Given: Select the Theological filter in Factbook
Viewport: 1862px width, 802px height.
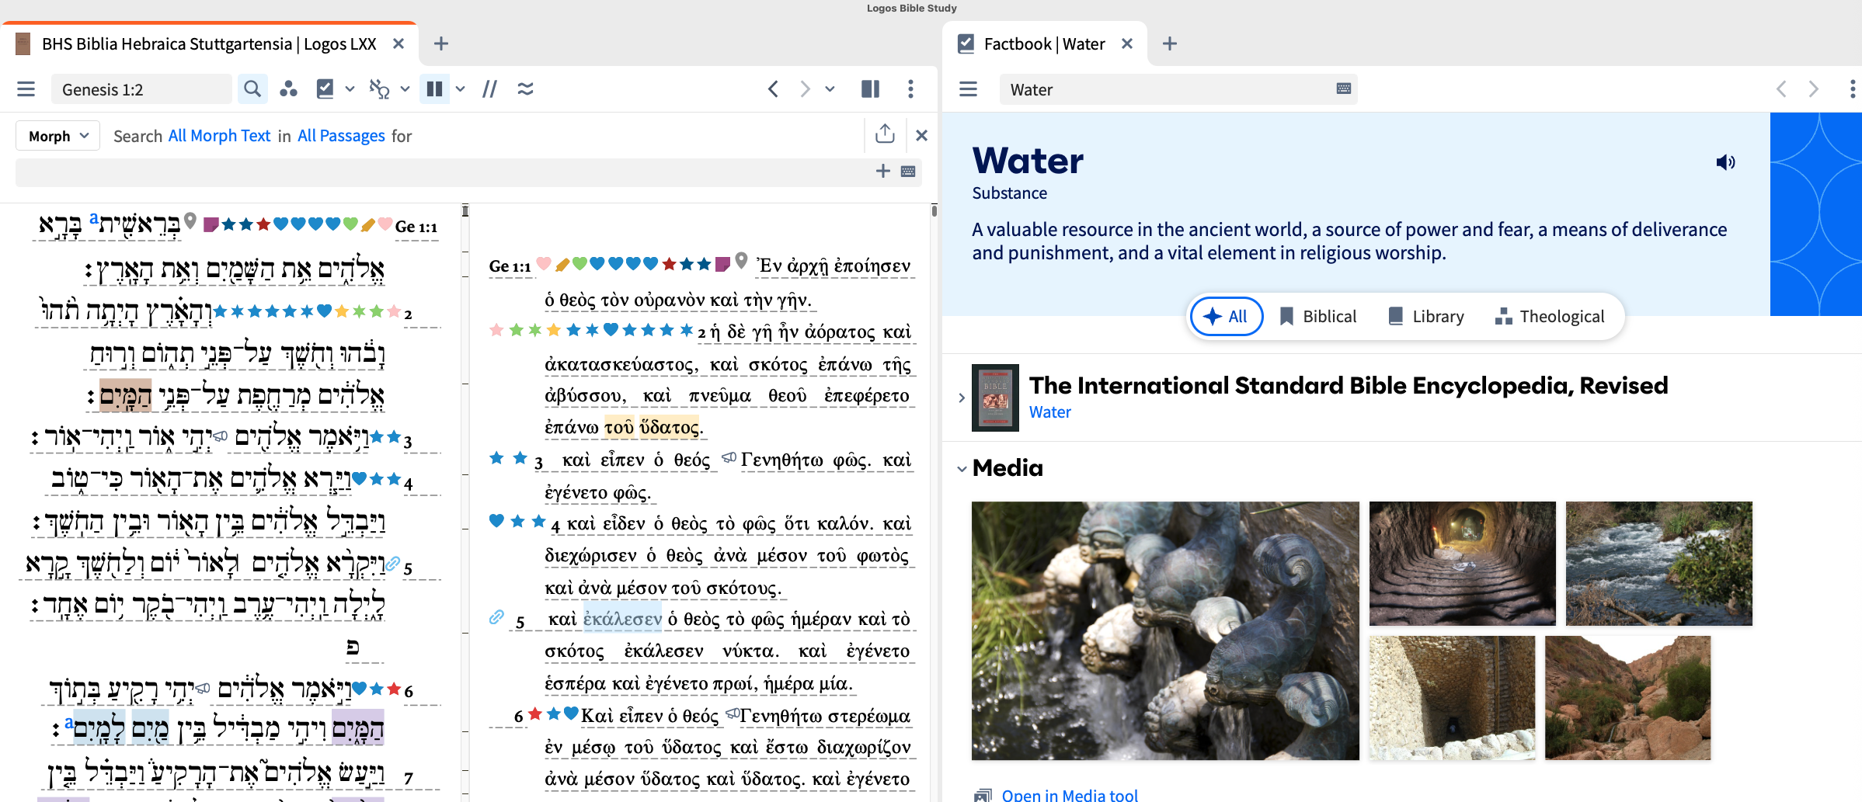Looking at the screenshot, I should click(x=1550, y=317).
